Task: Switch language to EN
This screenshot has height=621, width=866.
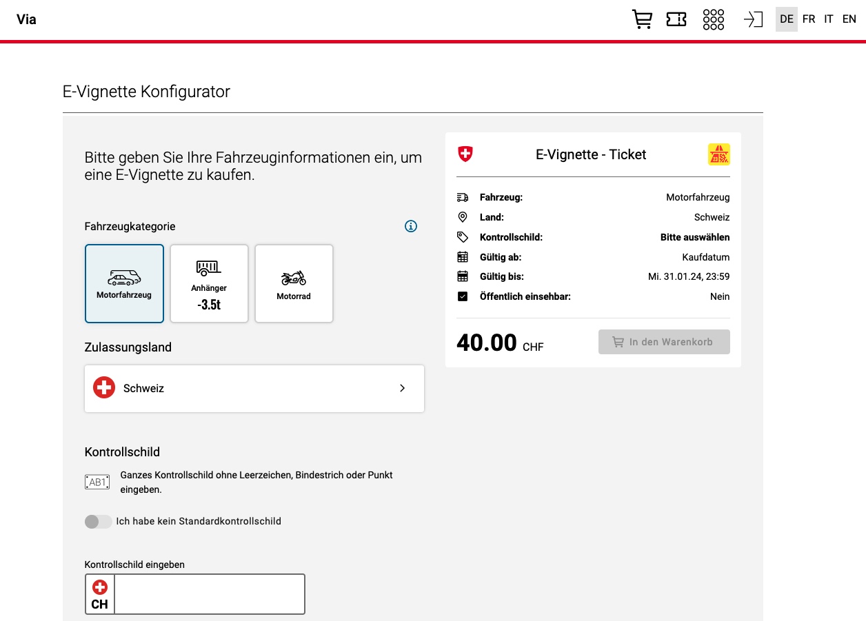Action: [x=849, y=19]
